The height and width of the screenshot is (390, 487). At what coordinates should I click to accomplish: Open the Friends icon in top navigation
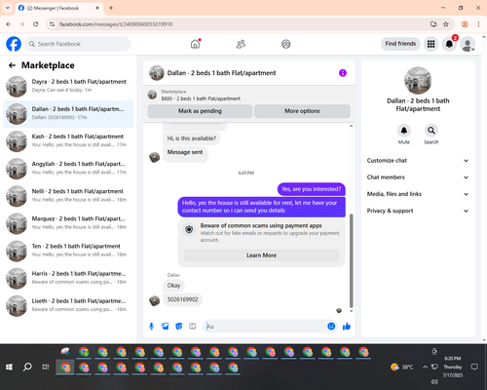click(x=241, y=44)
